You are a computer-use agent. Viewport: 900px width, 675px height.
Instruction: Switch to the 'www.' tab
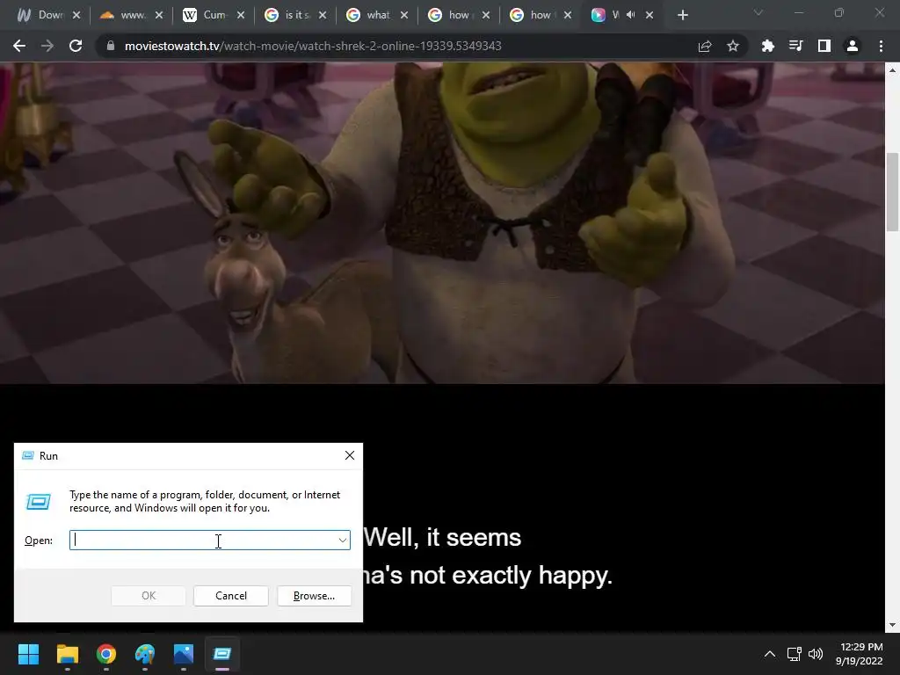click(x=131, y=16)
